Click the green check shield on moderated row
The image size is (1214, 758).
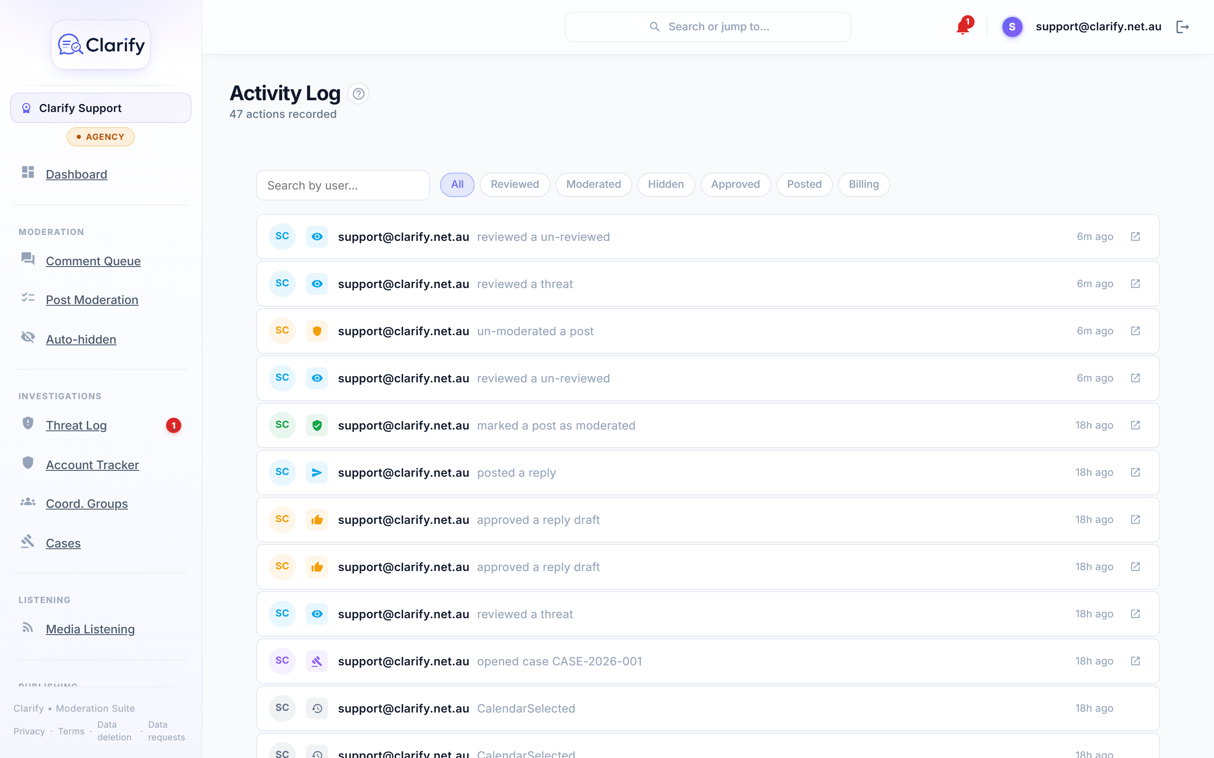tap(317, 425)
